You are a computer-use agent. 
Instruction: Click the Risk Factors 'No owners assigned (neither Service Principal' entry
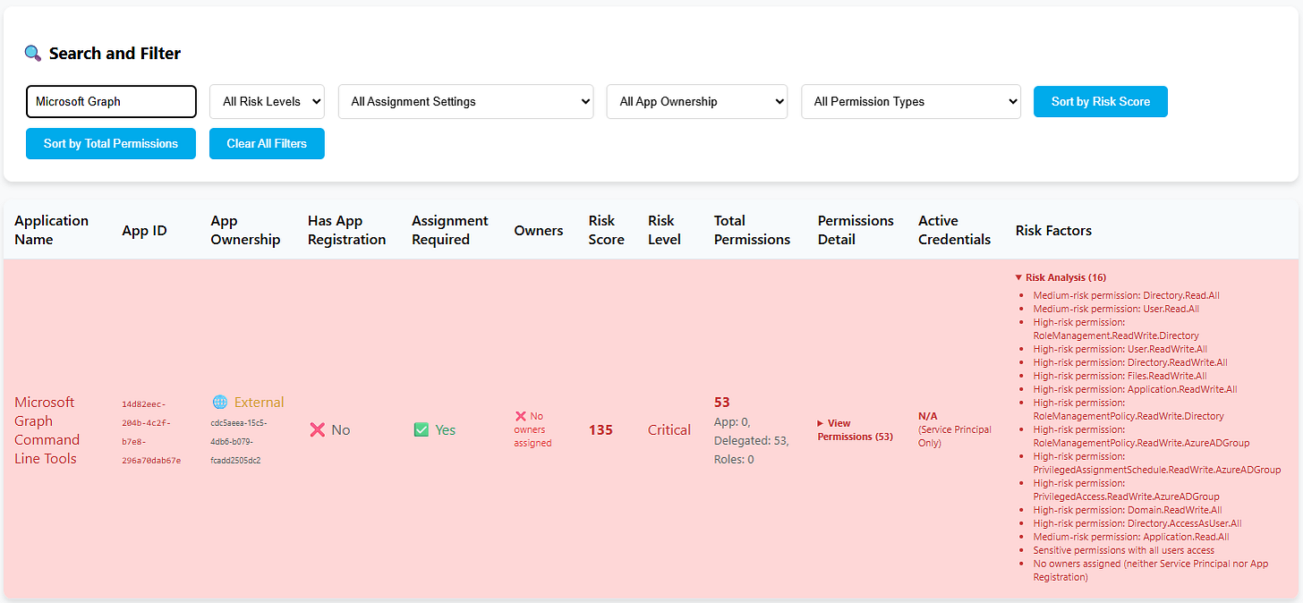coord(1150,570)
